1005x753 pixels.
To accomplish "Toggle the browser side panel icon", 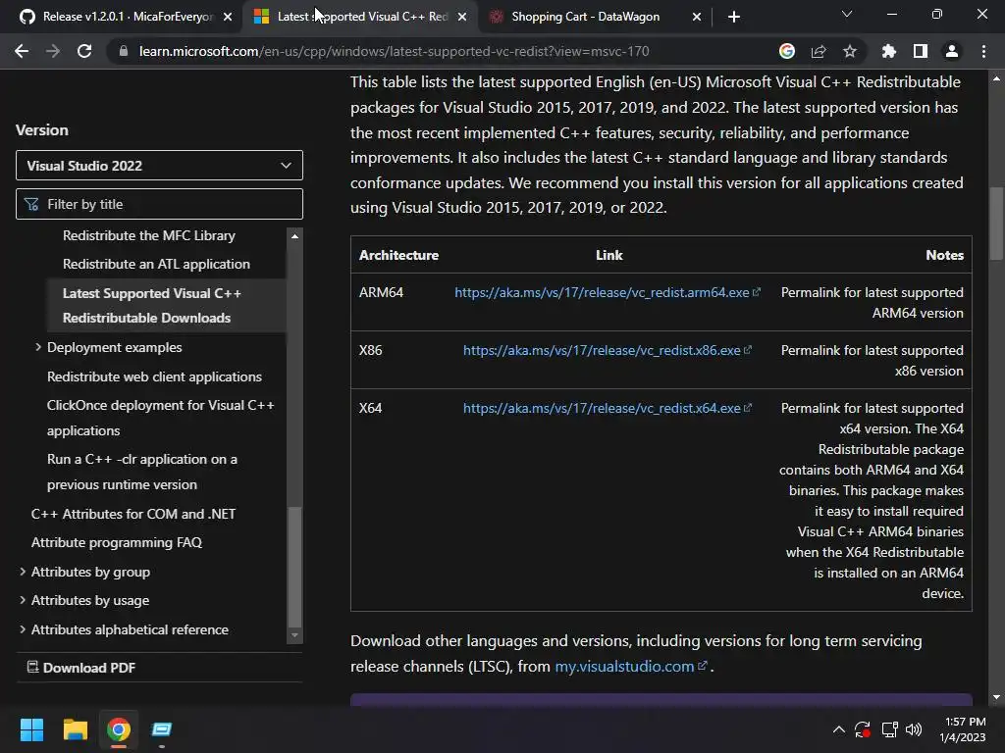I will (x=921, y=51).
